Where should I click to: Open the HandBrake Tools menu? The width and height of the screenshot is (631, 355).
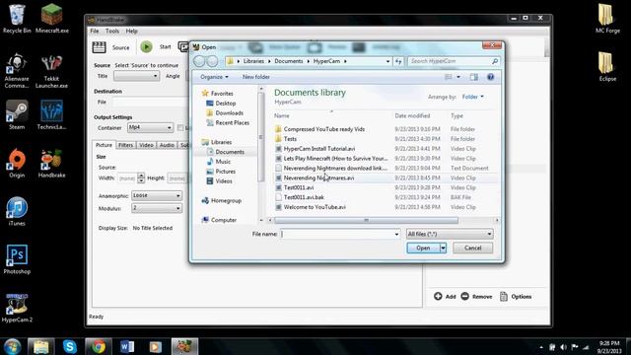click(x=112, y=31)
